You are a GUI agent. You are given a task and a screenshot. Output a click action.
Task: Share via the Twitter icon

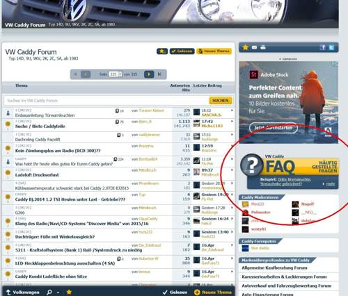tap(331, 47)
